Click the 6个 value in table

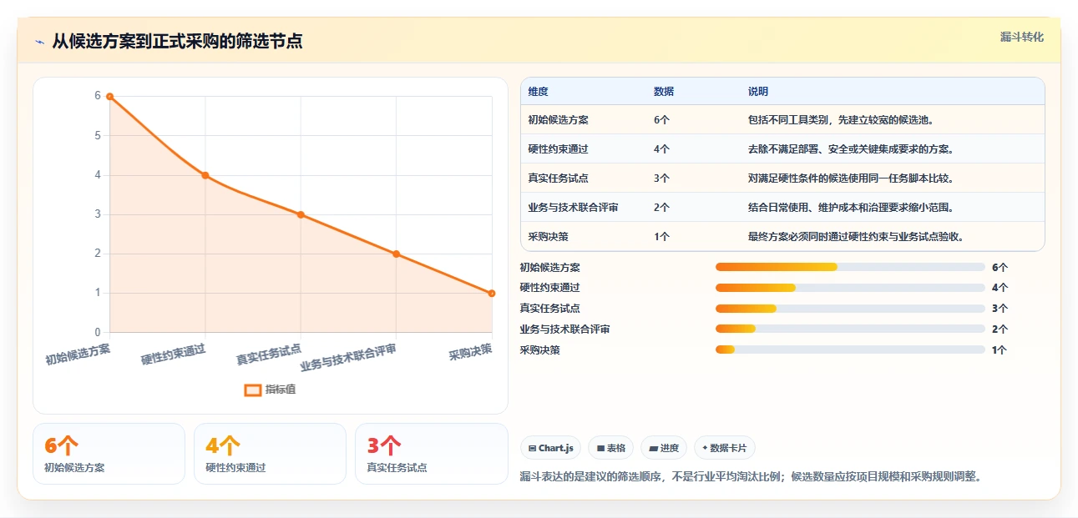click(661, 120)
